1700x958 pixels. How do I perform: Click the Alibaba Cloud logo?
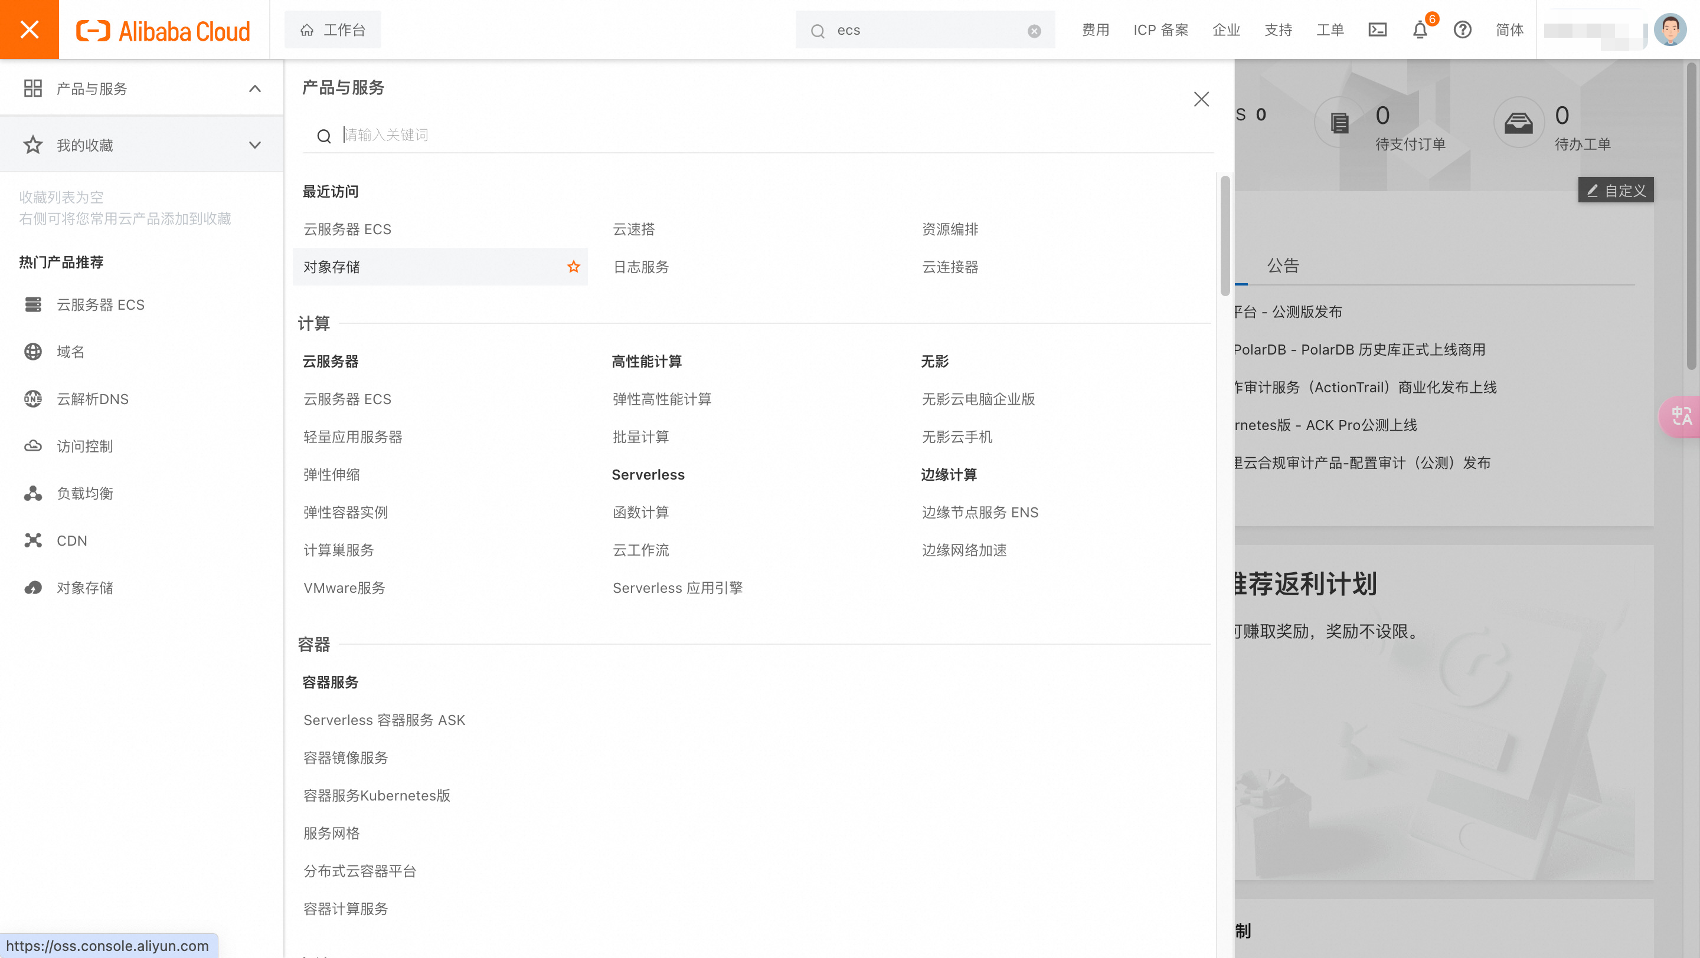[163, 30]
